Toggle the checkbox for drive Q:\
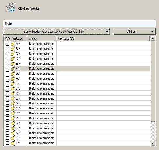The height and width of the screenshot is (150, 159). coord(7,123)
